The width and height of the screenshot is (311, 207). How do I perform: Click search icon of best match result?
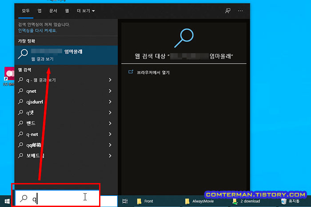tap(23, 54)
